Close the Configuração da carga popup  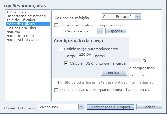[x=114, y=73]
